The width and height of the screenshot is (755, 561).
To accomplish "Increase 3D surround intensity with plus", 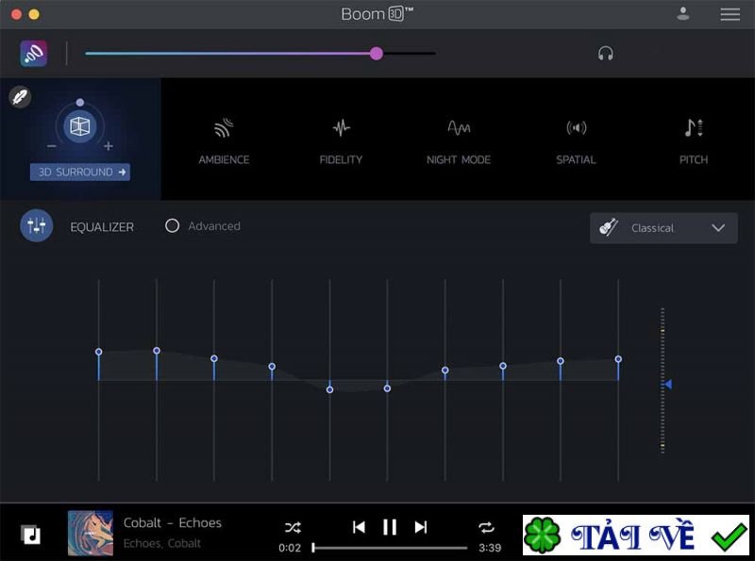I will (109, 146).
